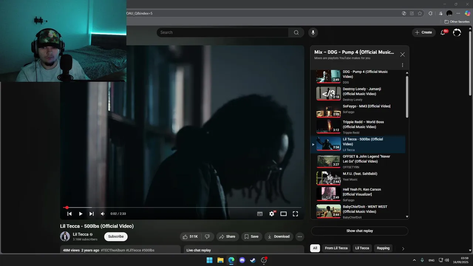Open browser Settings and more menu
The height and width of the screenshot is (266, 473).
(x=458, y=13)
